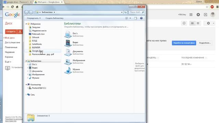Viewport: 219px width, 123px height.
Task: Select Музыка in the library tree
Action: [36, 78]
